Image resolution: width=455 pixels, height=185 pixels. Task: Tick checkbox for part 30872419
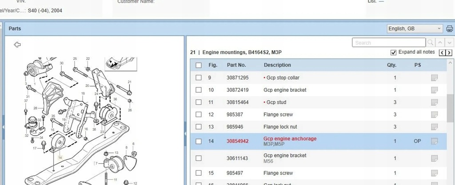pyautogui.click(x=199, y=90)
